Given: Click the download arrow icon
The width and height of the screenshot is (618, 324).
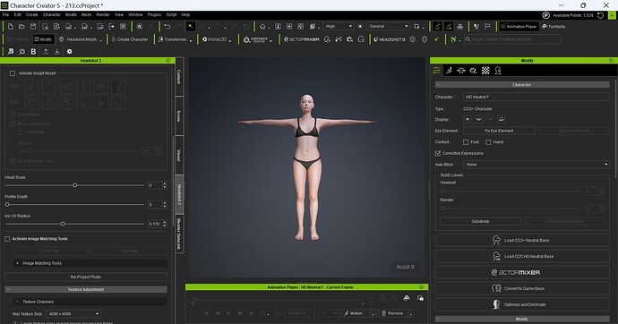Looking at the screenshot, I should point(57,52).
